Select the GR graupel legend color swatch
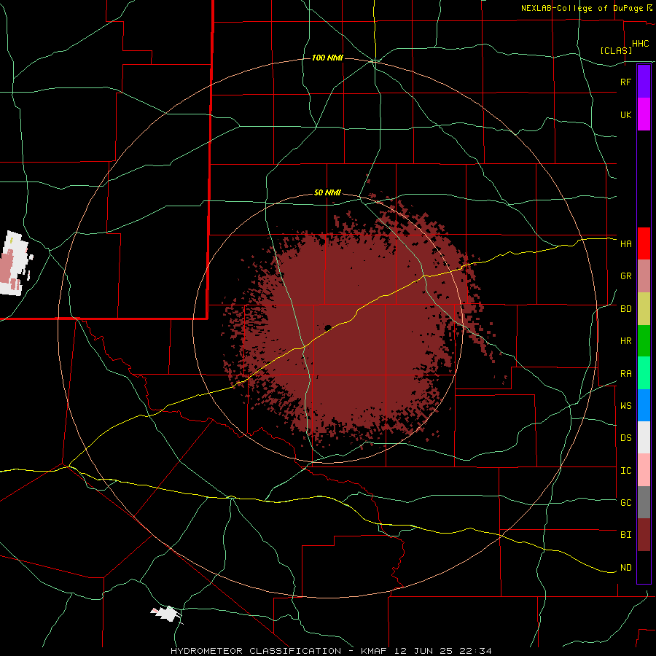 coord(644,276)
